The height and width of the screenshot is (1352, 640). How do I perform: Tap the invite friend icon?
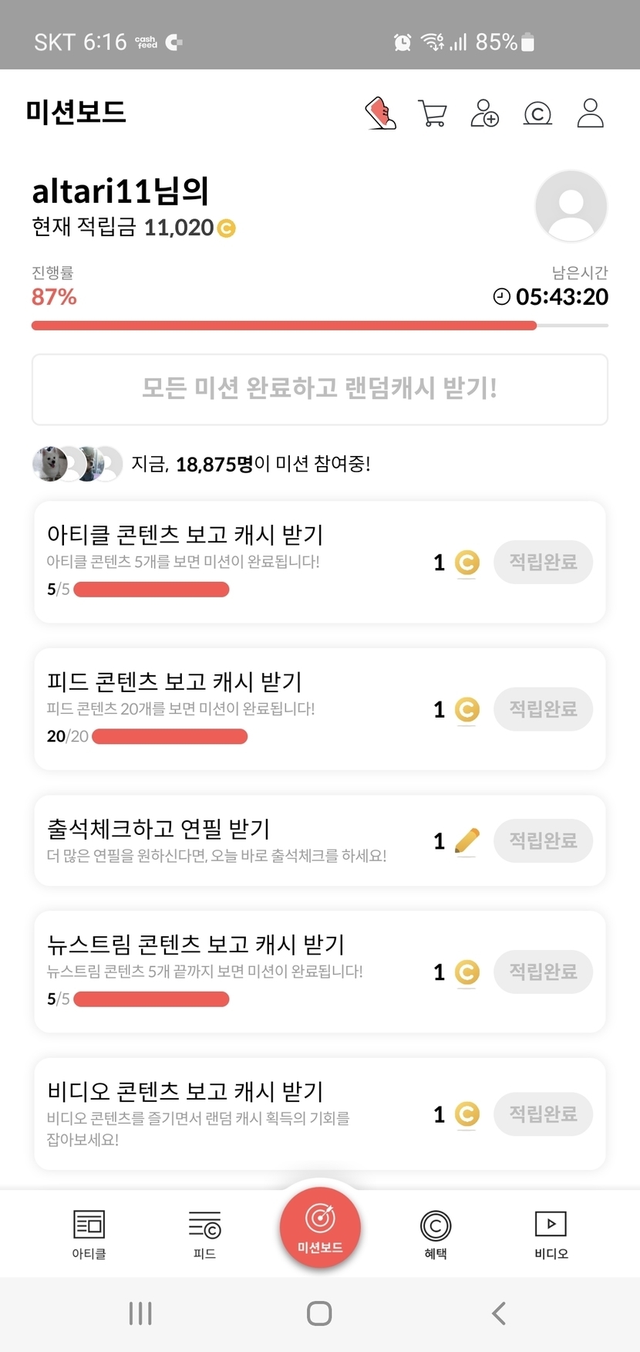pos(484,113)
